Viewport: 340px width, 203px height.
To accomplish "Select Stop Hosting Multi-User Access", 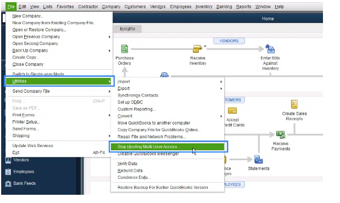I will 168,146.
